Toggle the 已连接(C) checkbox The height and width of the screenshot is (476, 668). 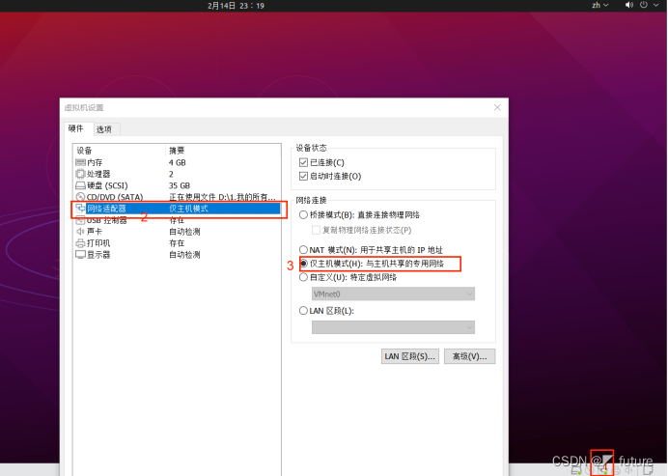pos(303,162)
